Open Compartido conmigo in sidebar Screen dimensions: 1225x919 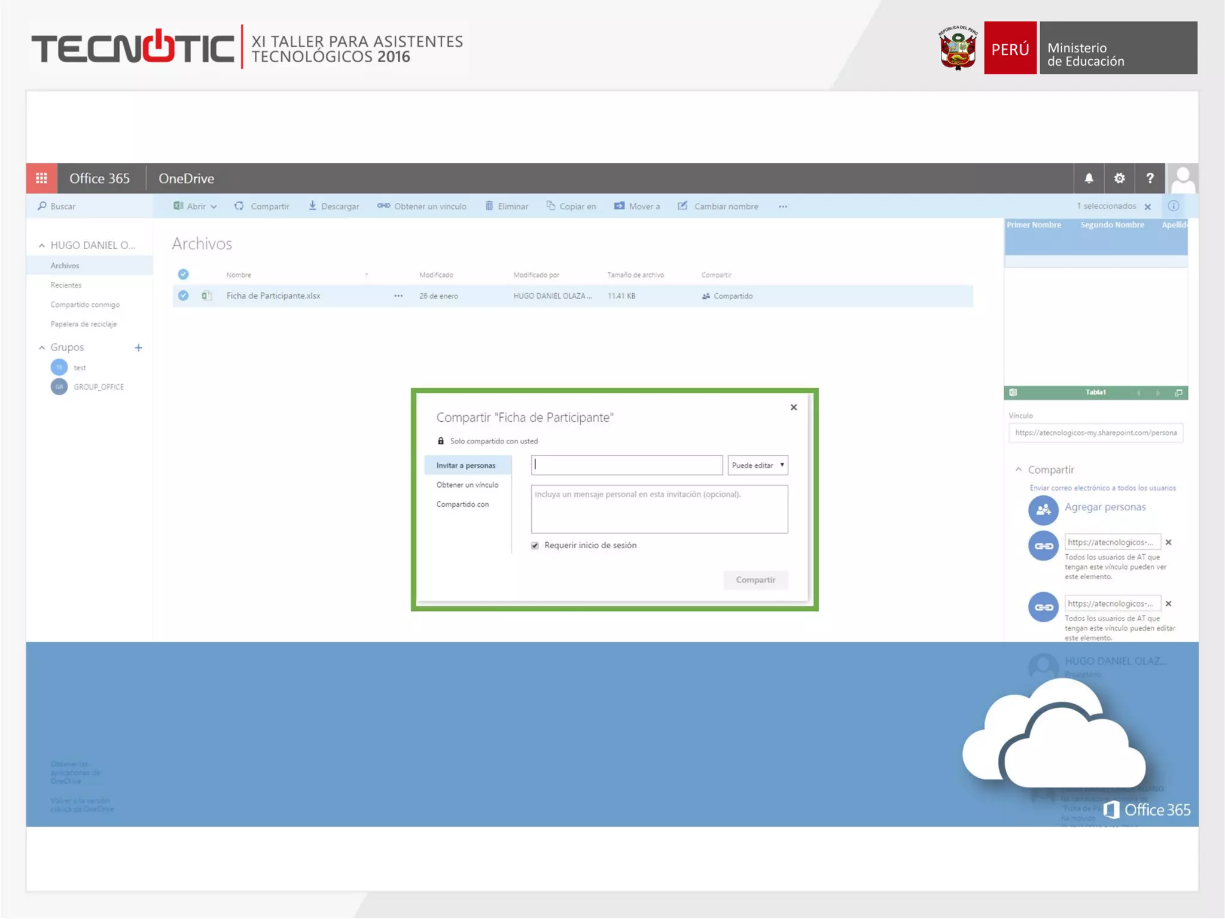coord(85,305)
